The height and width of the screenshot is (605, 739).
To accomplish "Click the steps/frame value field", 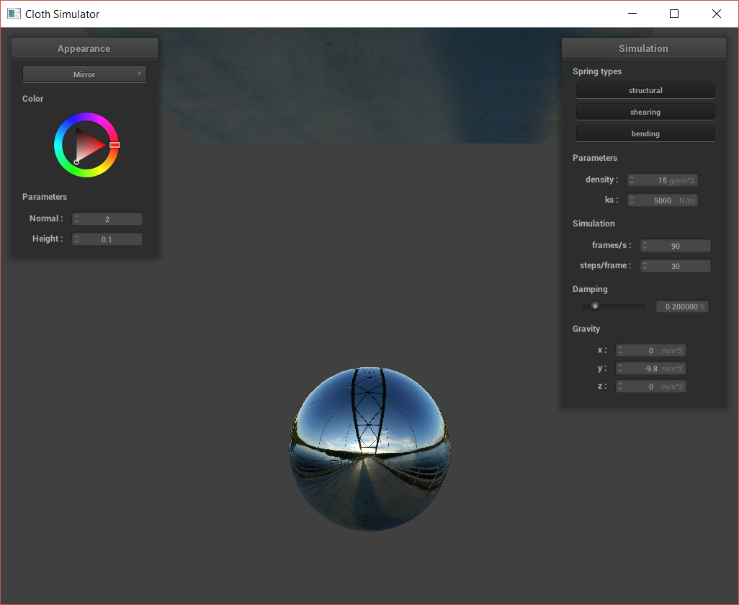I will (676, 266).
